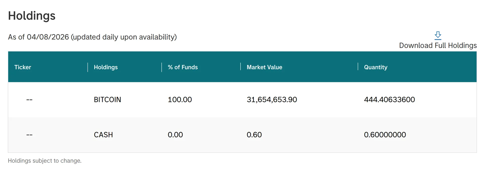
Task: Click the download arrow icon
Action: 438,35
